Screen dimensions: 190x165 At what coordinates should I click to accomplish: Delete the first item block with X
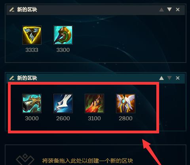[x=178, y=9]
